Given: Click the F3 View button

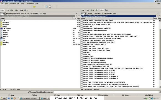Looking at the screenshot, I should (x=11, y=95).
